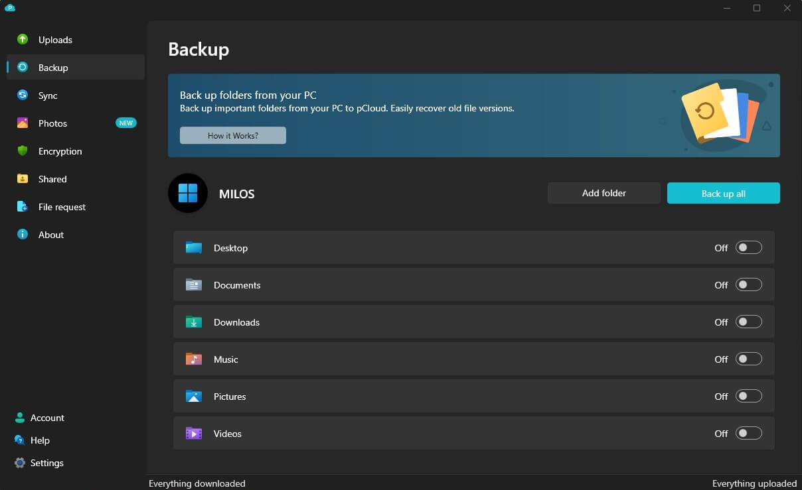The image size is (802, 490).
Task: Click the Windows logo beside MILOS
Action: [188, 193]
